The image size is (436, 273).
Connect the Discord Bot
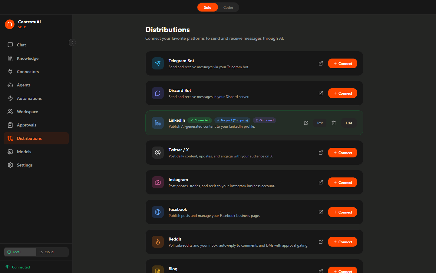click(x=342, y=93)
